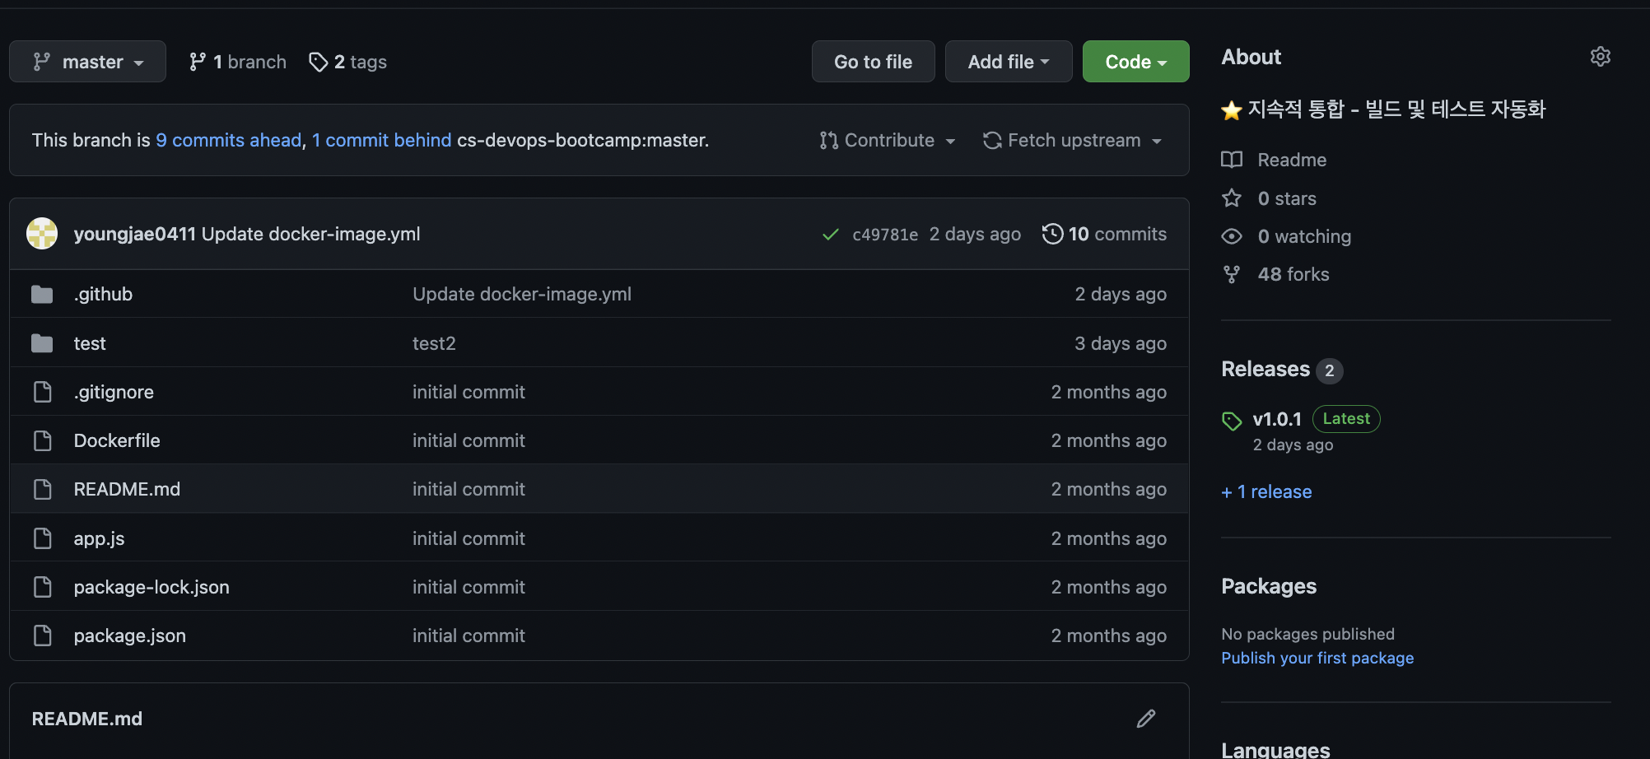This screenshot has height=759, width=1650.
Task: Click the star icon beside 0 stars
Action: coord(1232,198)
